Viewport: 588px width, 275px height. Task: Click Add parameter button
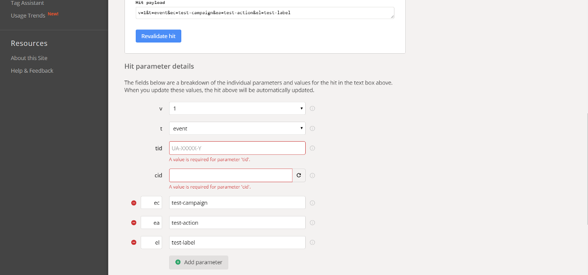(x=198, y=262)
